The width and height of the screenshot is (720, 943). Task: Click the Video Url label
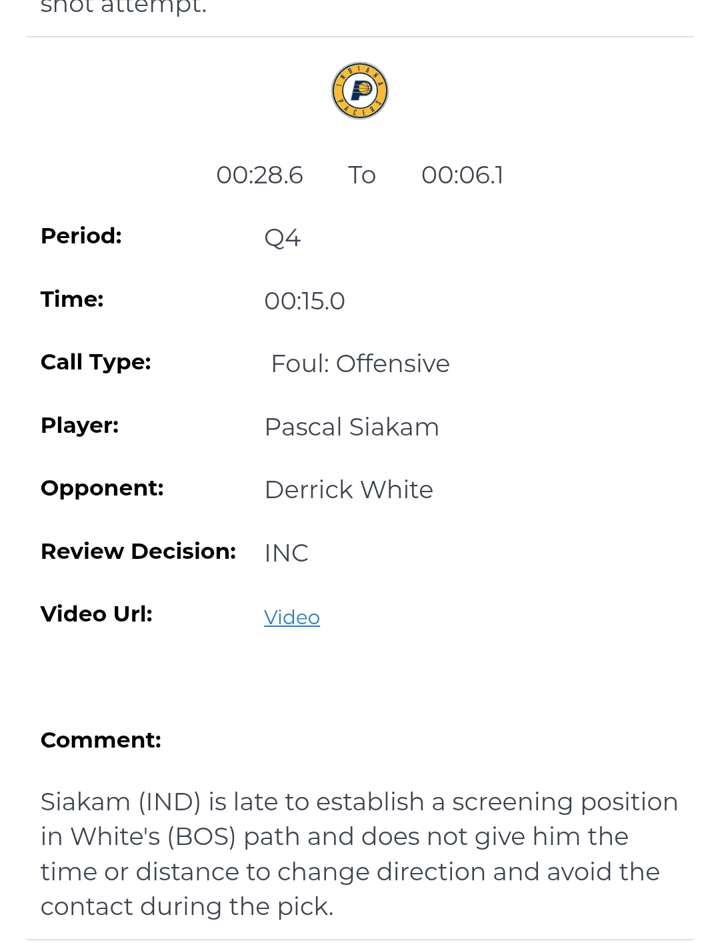[x=97, y=614]
